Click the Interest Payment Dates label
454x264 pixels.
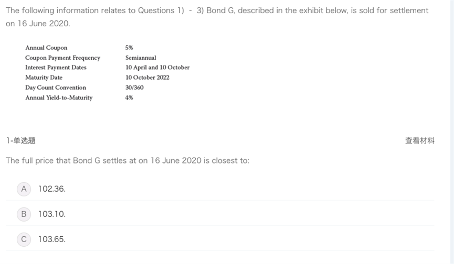click(56, 68)
